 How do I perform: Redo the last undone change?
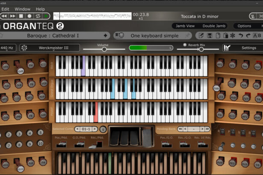(x=248, y=35)
